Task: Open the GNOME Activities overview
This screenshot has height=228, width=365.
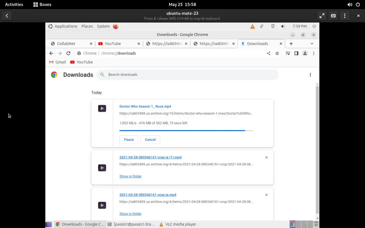Action: [14, 5]
